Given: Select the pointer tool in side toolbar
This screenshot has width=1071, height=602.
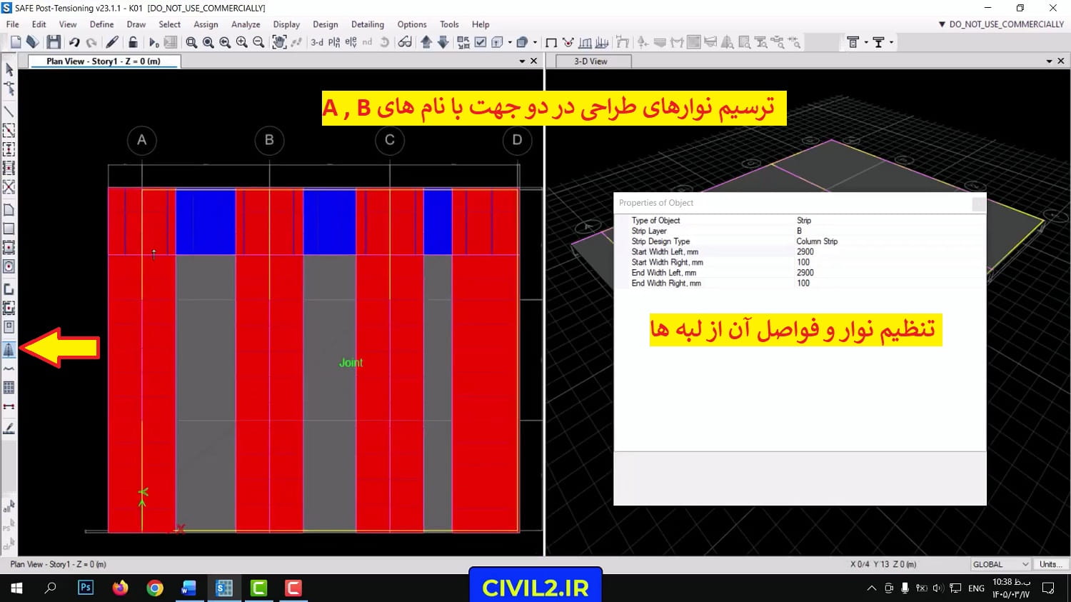Looking at the screenshot, I should click(9, 70).
